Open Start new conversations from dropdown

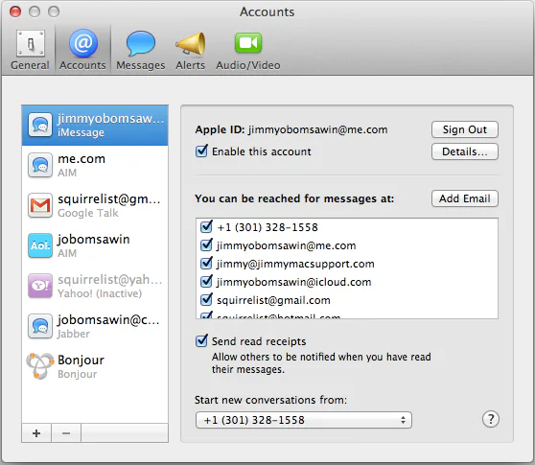(304, 420)
